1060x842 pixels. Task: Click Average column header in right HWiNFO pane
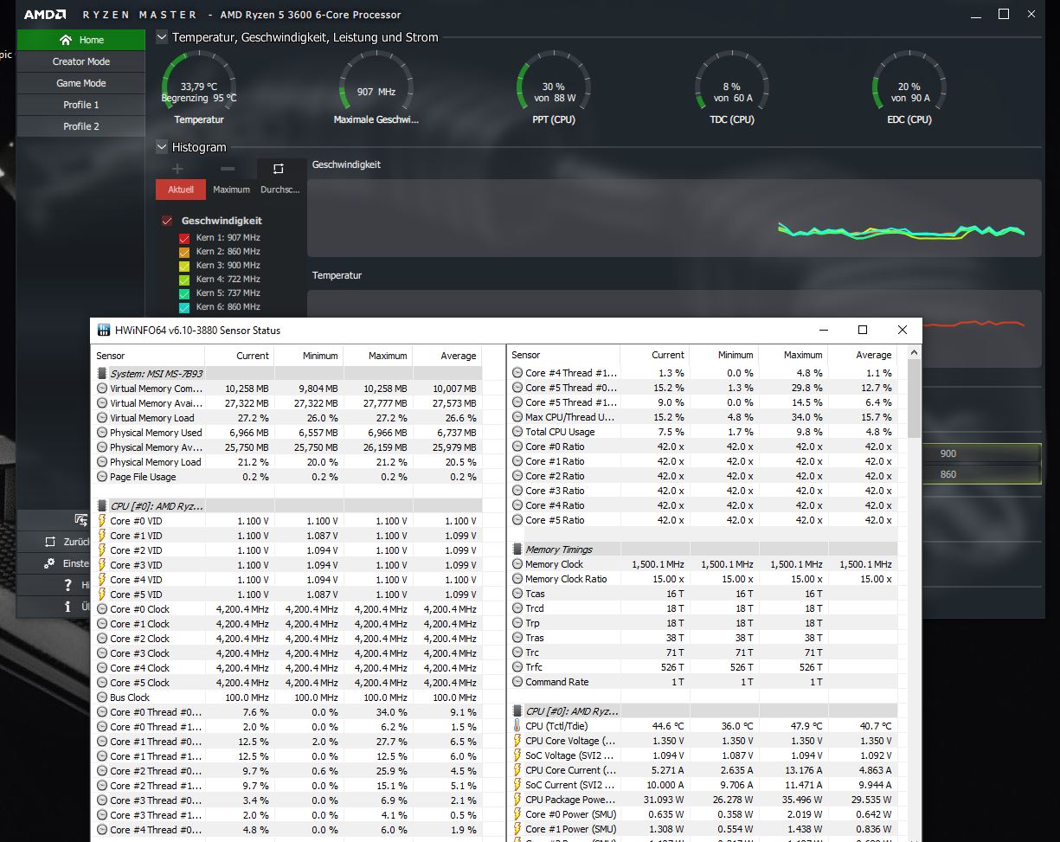point(862,356)
